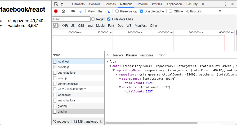Image resolution: width=237 pixels, height=125 pixels.
Task: Uncheck Hide data URLs
Action: 109,19
